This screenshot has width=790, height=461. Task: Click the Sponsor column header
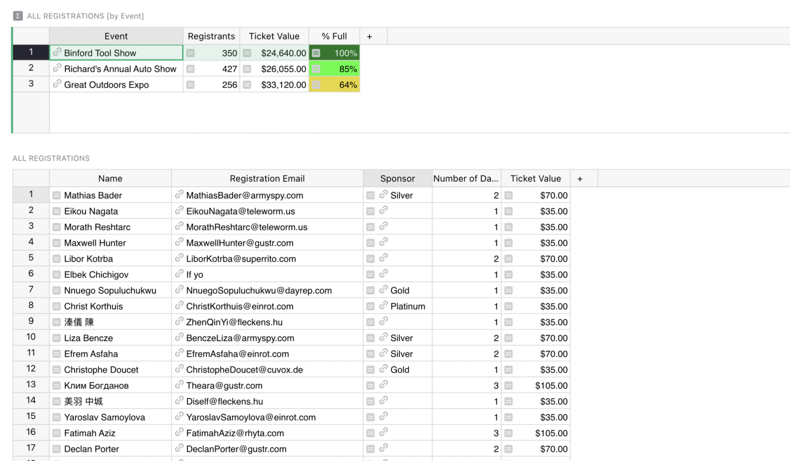398,179
